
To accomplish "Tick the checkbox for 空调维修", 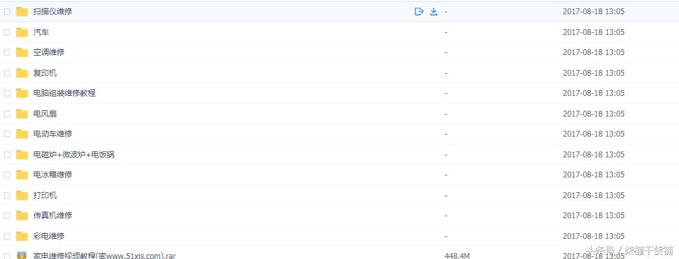I will [x=7, y=52].
